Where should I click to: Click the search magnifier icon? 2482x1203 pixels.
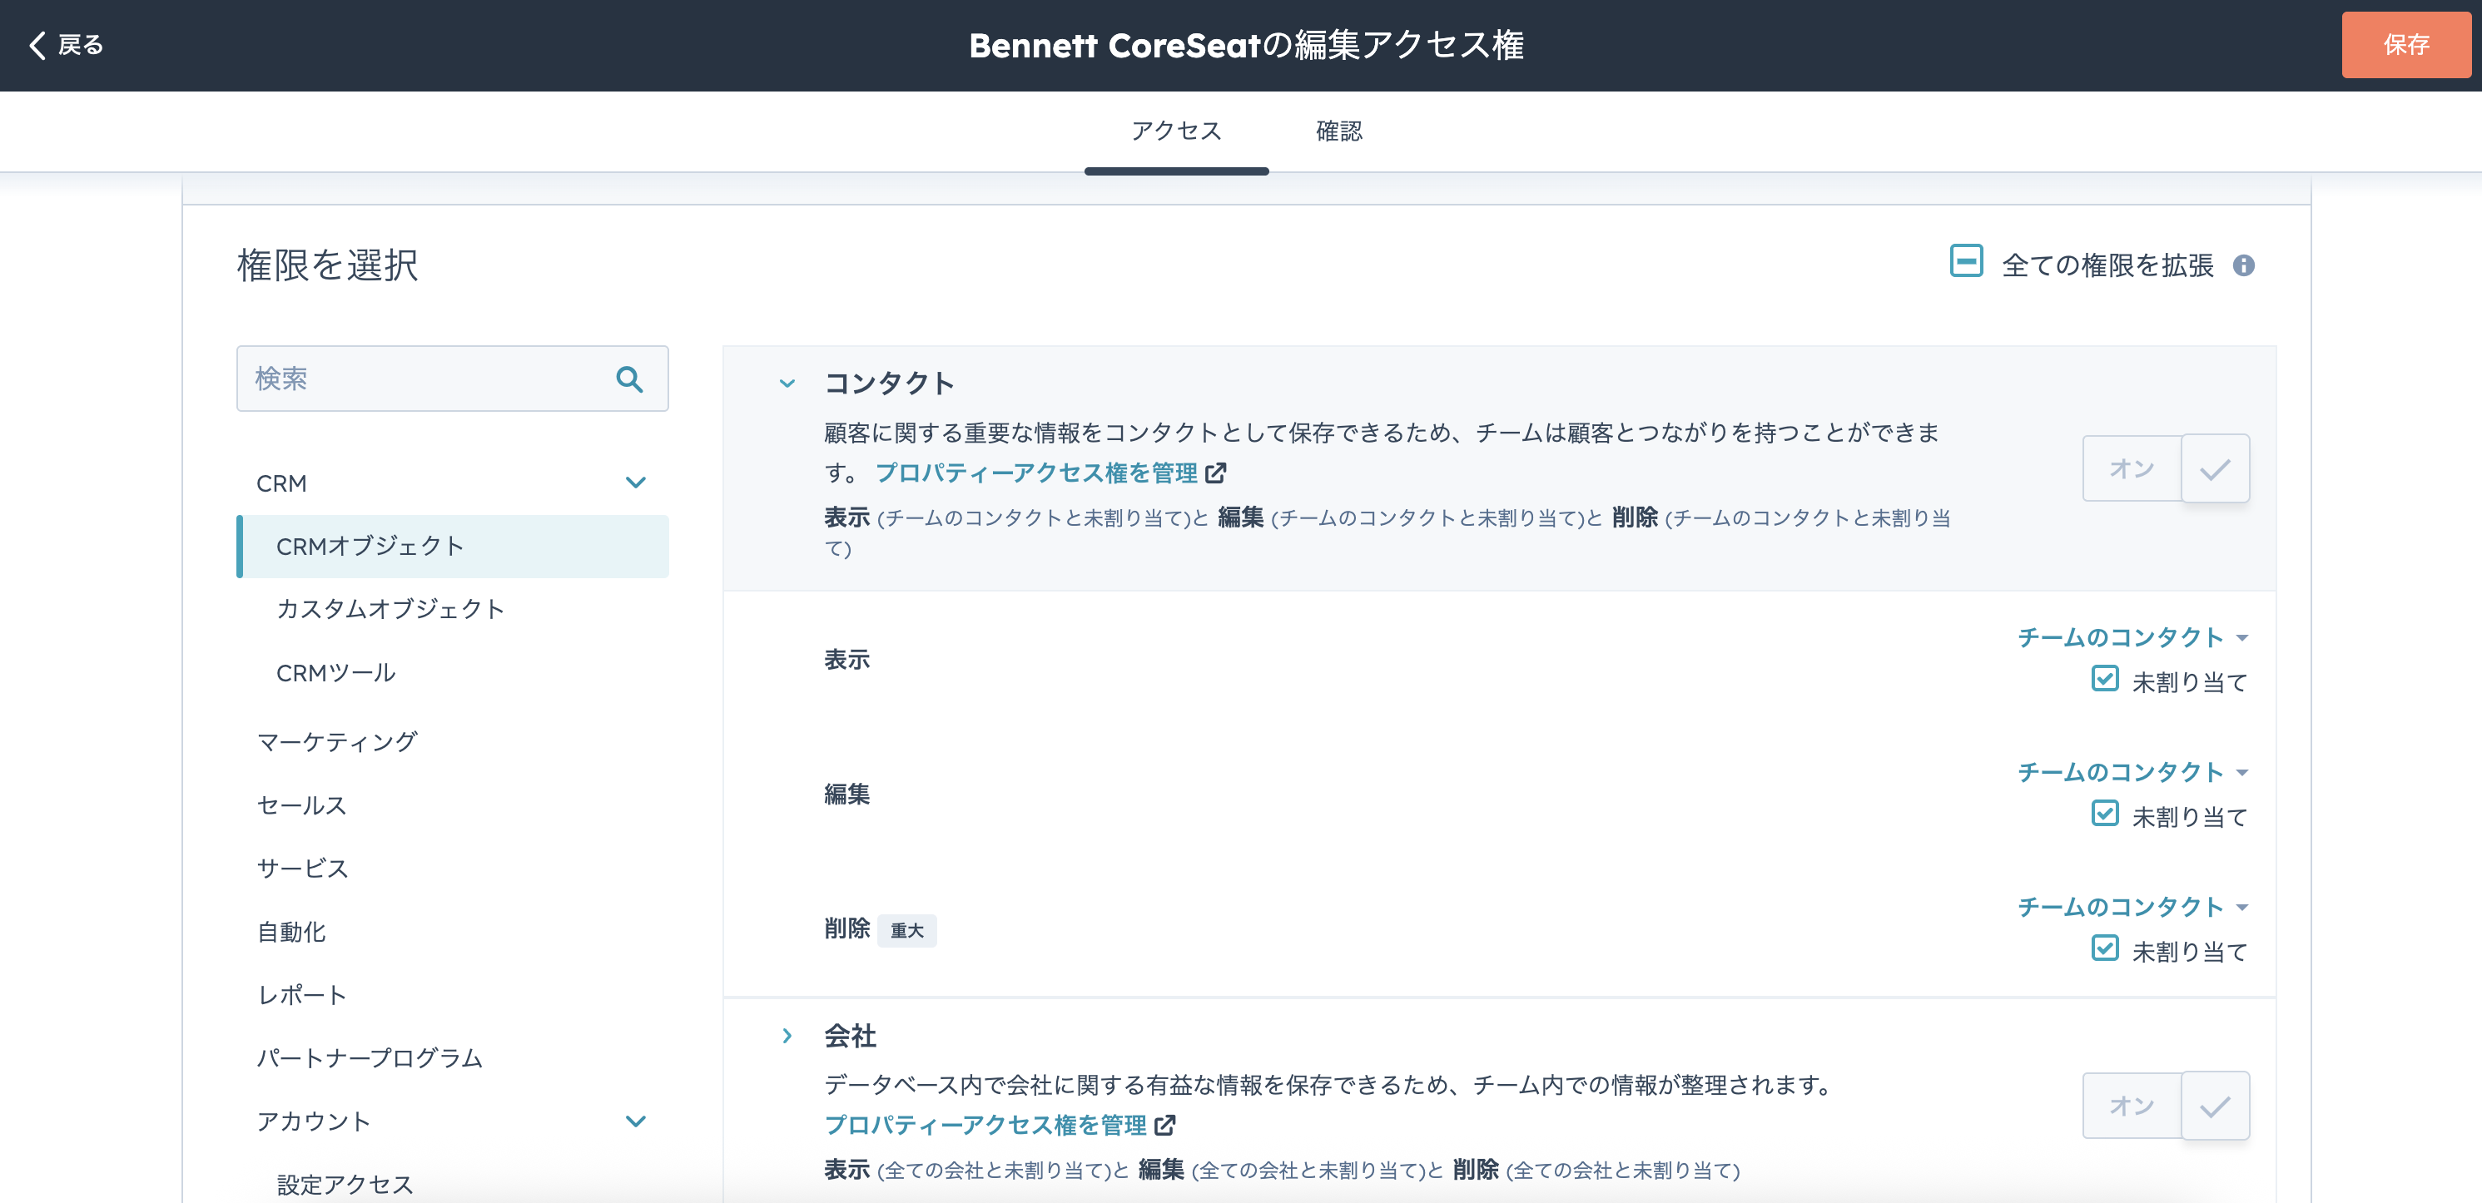tap(629, 379)
